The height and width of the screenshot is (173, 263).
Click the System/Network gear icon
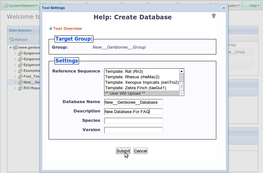point(5,5)
